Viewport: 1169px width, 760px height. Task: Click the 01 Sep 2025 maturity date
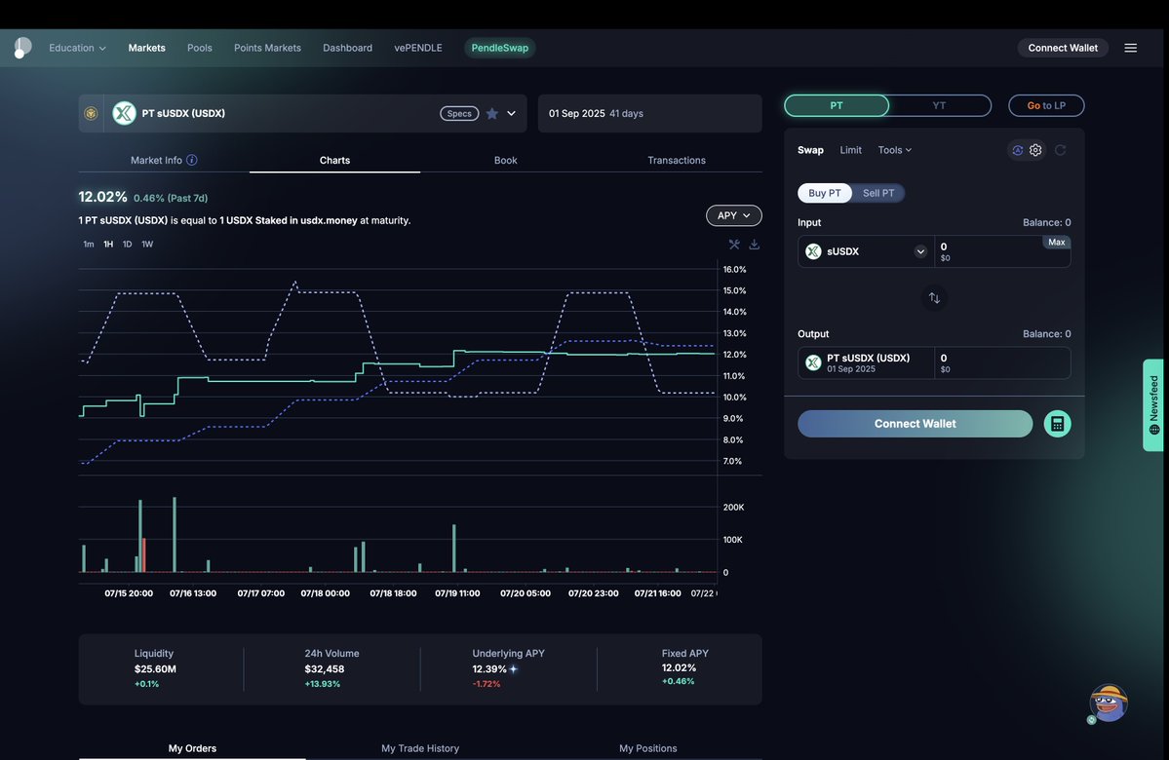point(576,113)
